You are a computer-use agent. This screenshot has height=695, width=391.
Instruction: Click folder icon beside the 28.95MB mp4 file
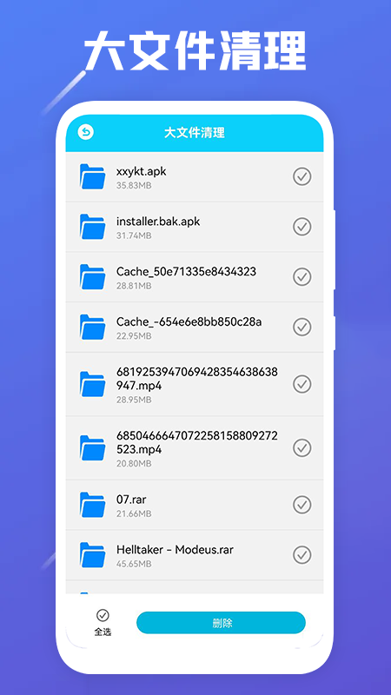pos(93,384)
